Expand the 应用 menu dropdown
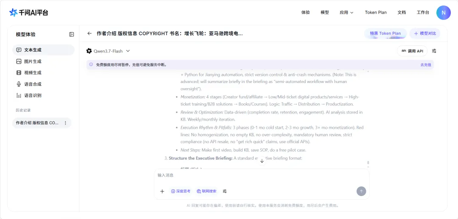The width and height of the screenshot is (458, 219). point(346,13)
